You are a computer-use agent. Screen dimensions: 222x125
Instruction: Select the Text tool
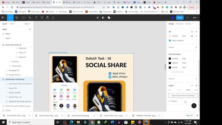(x=36, y=18)
